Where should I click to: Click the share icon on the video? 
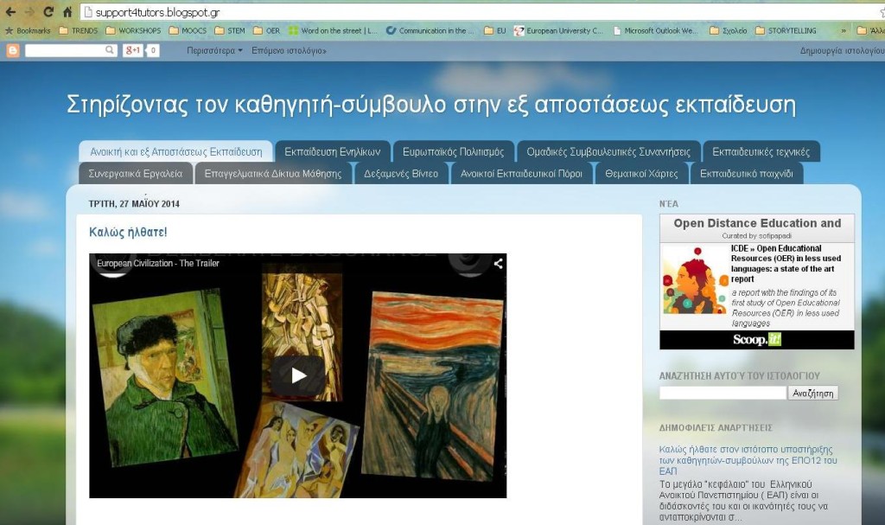click(x=499, y=263)
